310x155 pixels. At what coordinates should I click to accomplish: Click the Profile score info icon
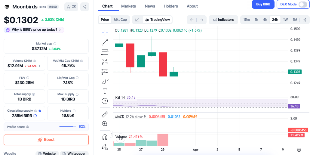[27, 127]
